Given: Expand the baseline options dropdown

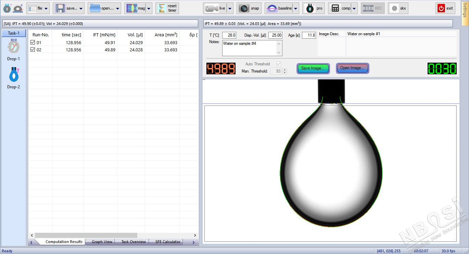Looking at the screenshot, I should tap(295, 8).
